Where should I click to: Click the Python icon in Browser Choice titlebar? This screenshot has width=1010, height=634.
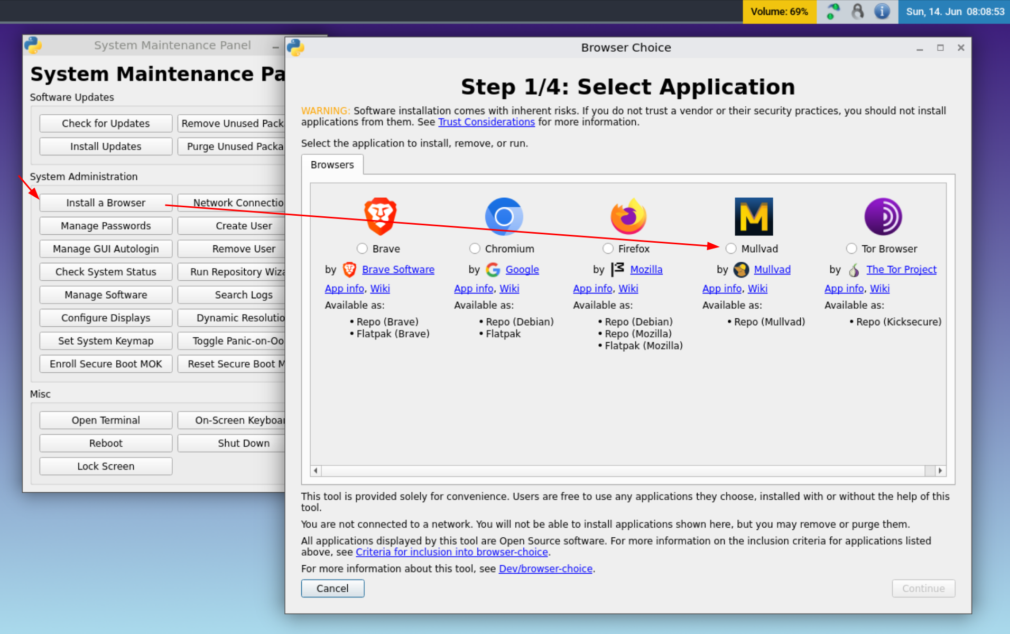click(295, 48)
